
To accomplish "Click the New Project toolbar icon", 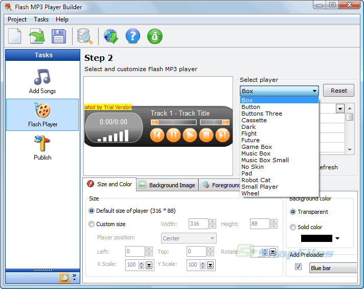I will 15,36.
